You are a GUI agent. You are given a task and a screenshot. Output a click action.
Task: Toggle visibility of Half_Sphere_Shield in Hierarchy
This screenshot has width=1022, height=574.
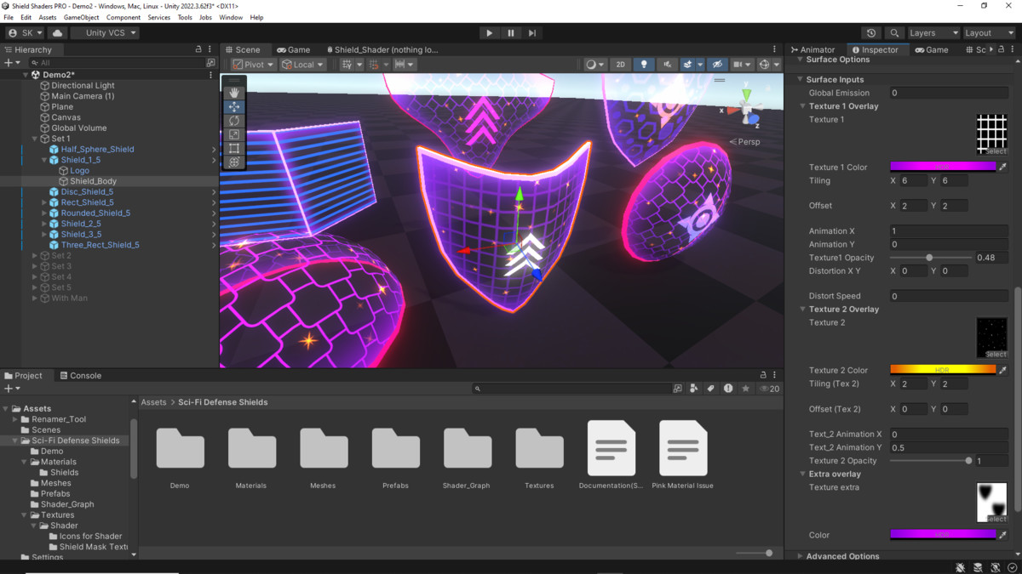click(8, 149)
